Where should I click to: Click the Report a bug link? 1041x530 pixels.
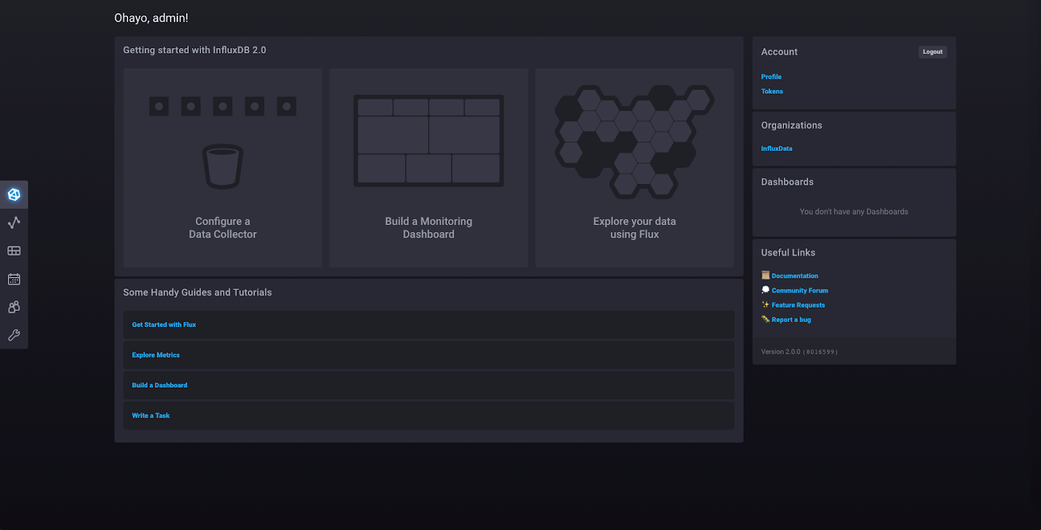click(x=791, y=320)
